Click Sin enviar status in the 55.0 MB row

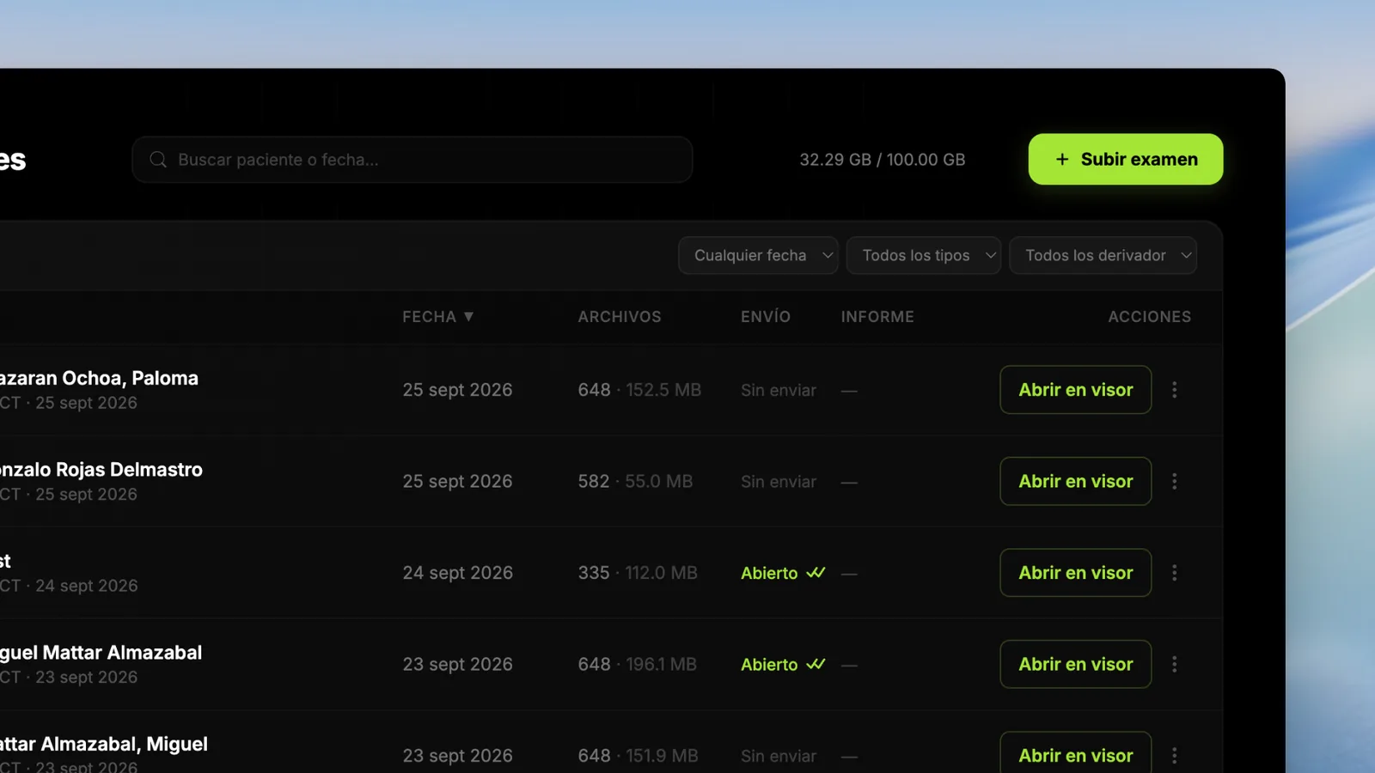pos(779,482)
